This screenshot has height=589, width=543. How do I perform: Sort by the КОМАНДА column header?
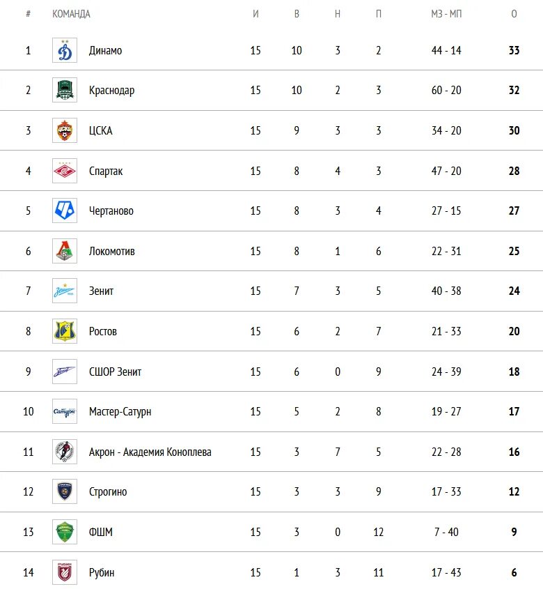[71, 14]
